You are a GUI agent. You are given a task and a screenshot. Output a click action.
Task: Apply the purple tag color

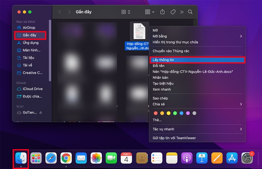click(x=188, y=113)
